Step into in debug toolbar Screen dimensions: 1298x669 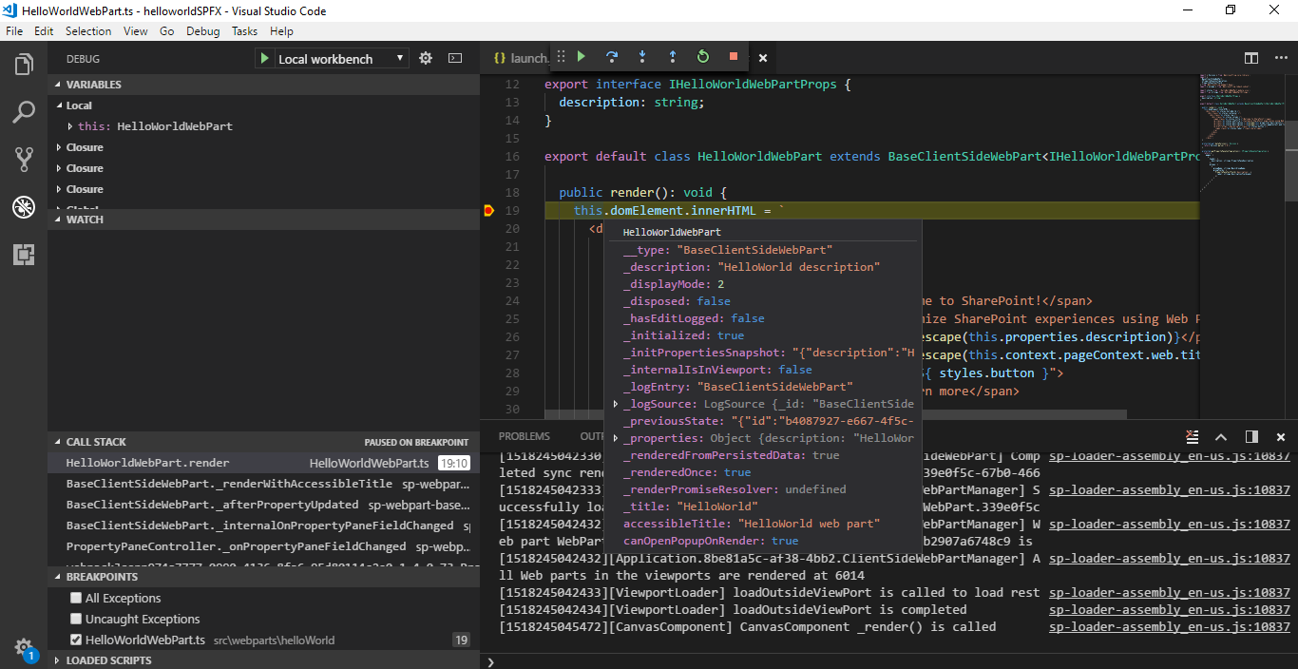(x=642, y=57)
